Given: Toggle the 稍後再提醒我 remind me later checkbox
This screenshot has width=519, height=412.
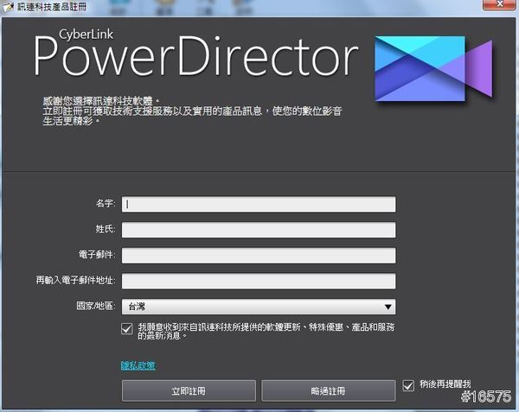Looking at the screenshot, I should tap(408, 385).
